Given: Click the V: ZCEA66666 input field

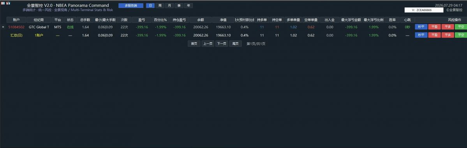Looking at the screenshot, I should tap(424, 10).
